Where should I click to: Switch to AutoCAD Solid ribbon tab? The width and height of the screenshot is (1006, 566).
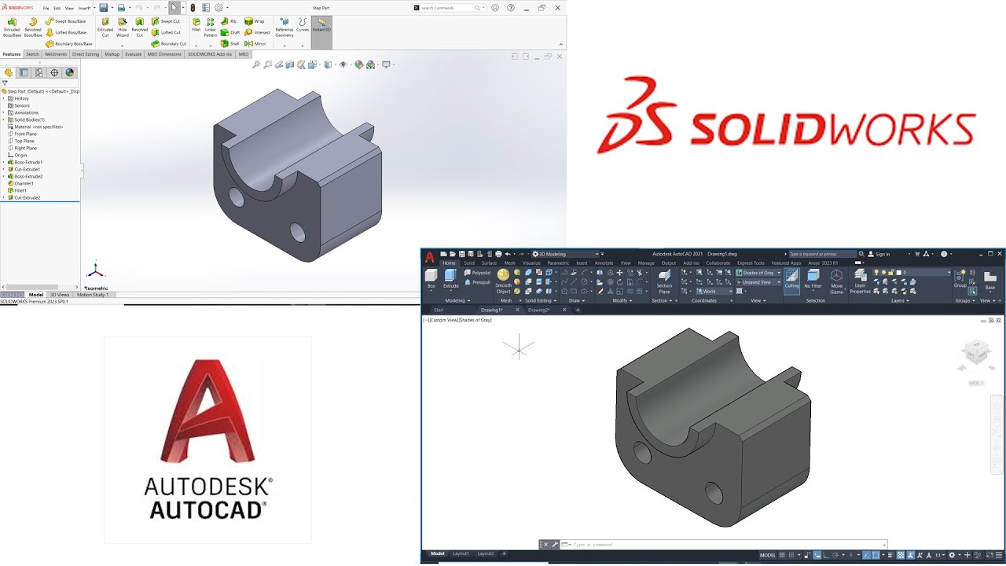[469, 263]
